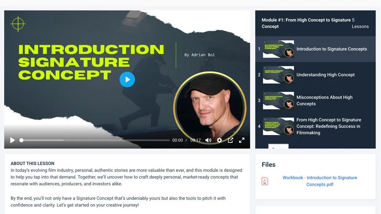Mute the video using the speaker icon
Screen dimensions: 381x214
tap(208, 140)
